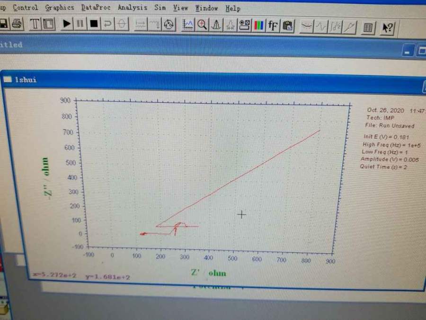Stop the experiment with Stop button

pyautogui.click(x=94, y=24)
